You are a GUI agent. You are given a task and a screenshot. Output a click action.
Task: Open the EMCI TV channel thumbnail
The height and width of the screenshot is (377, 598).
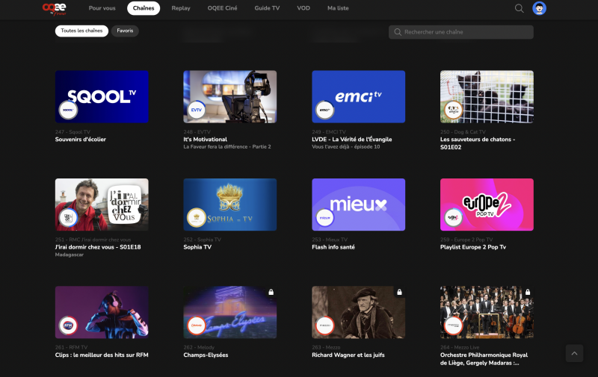pos(358,96)
